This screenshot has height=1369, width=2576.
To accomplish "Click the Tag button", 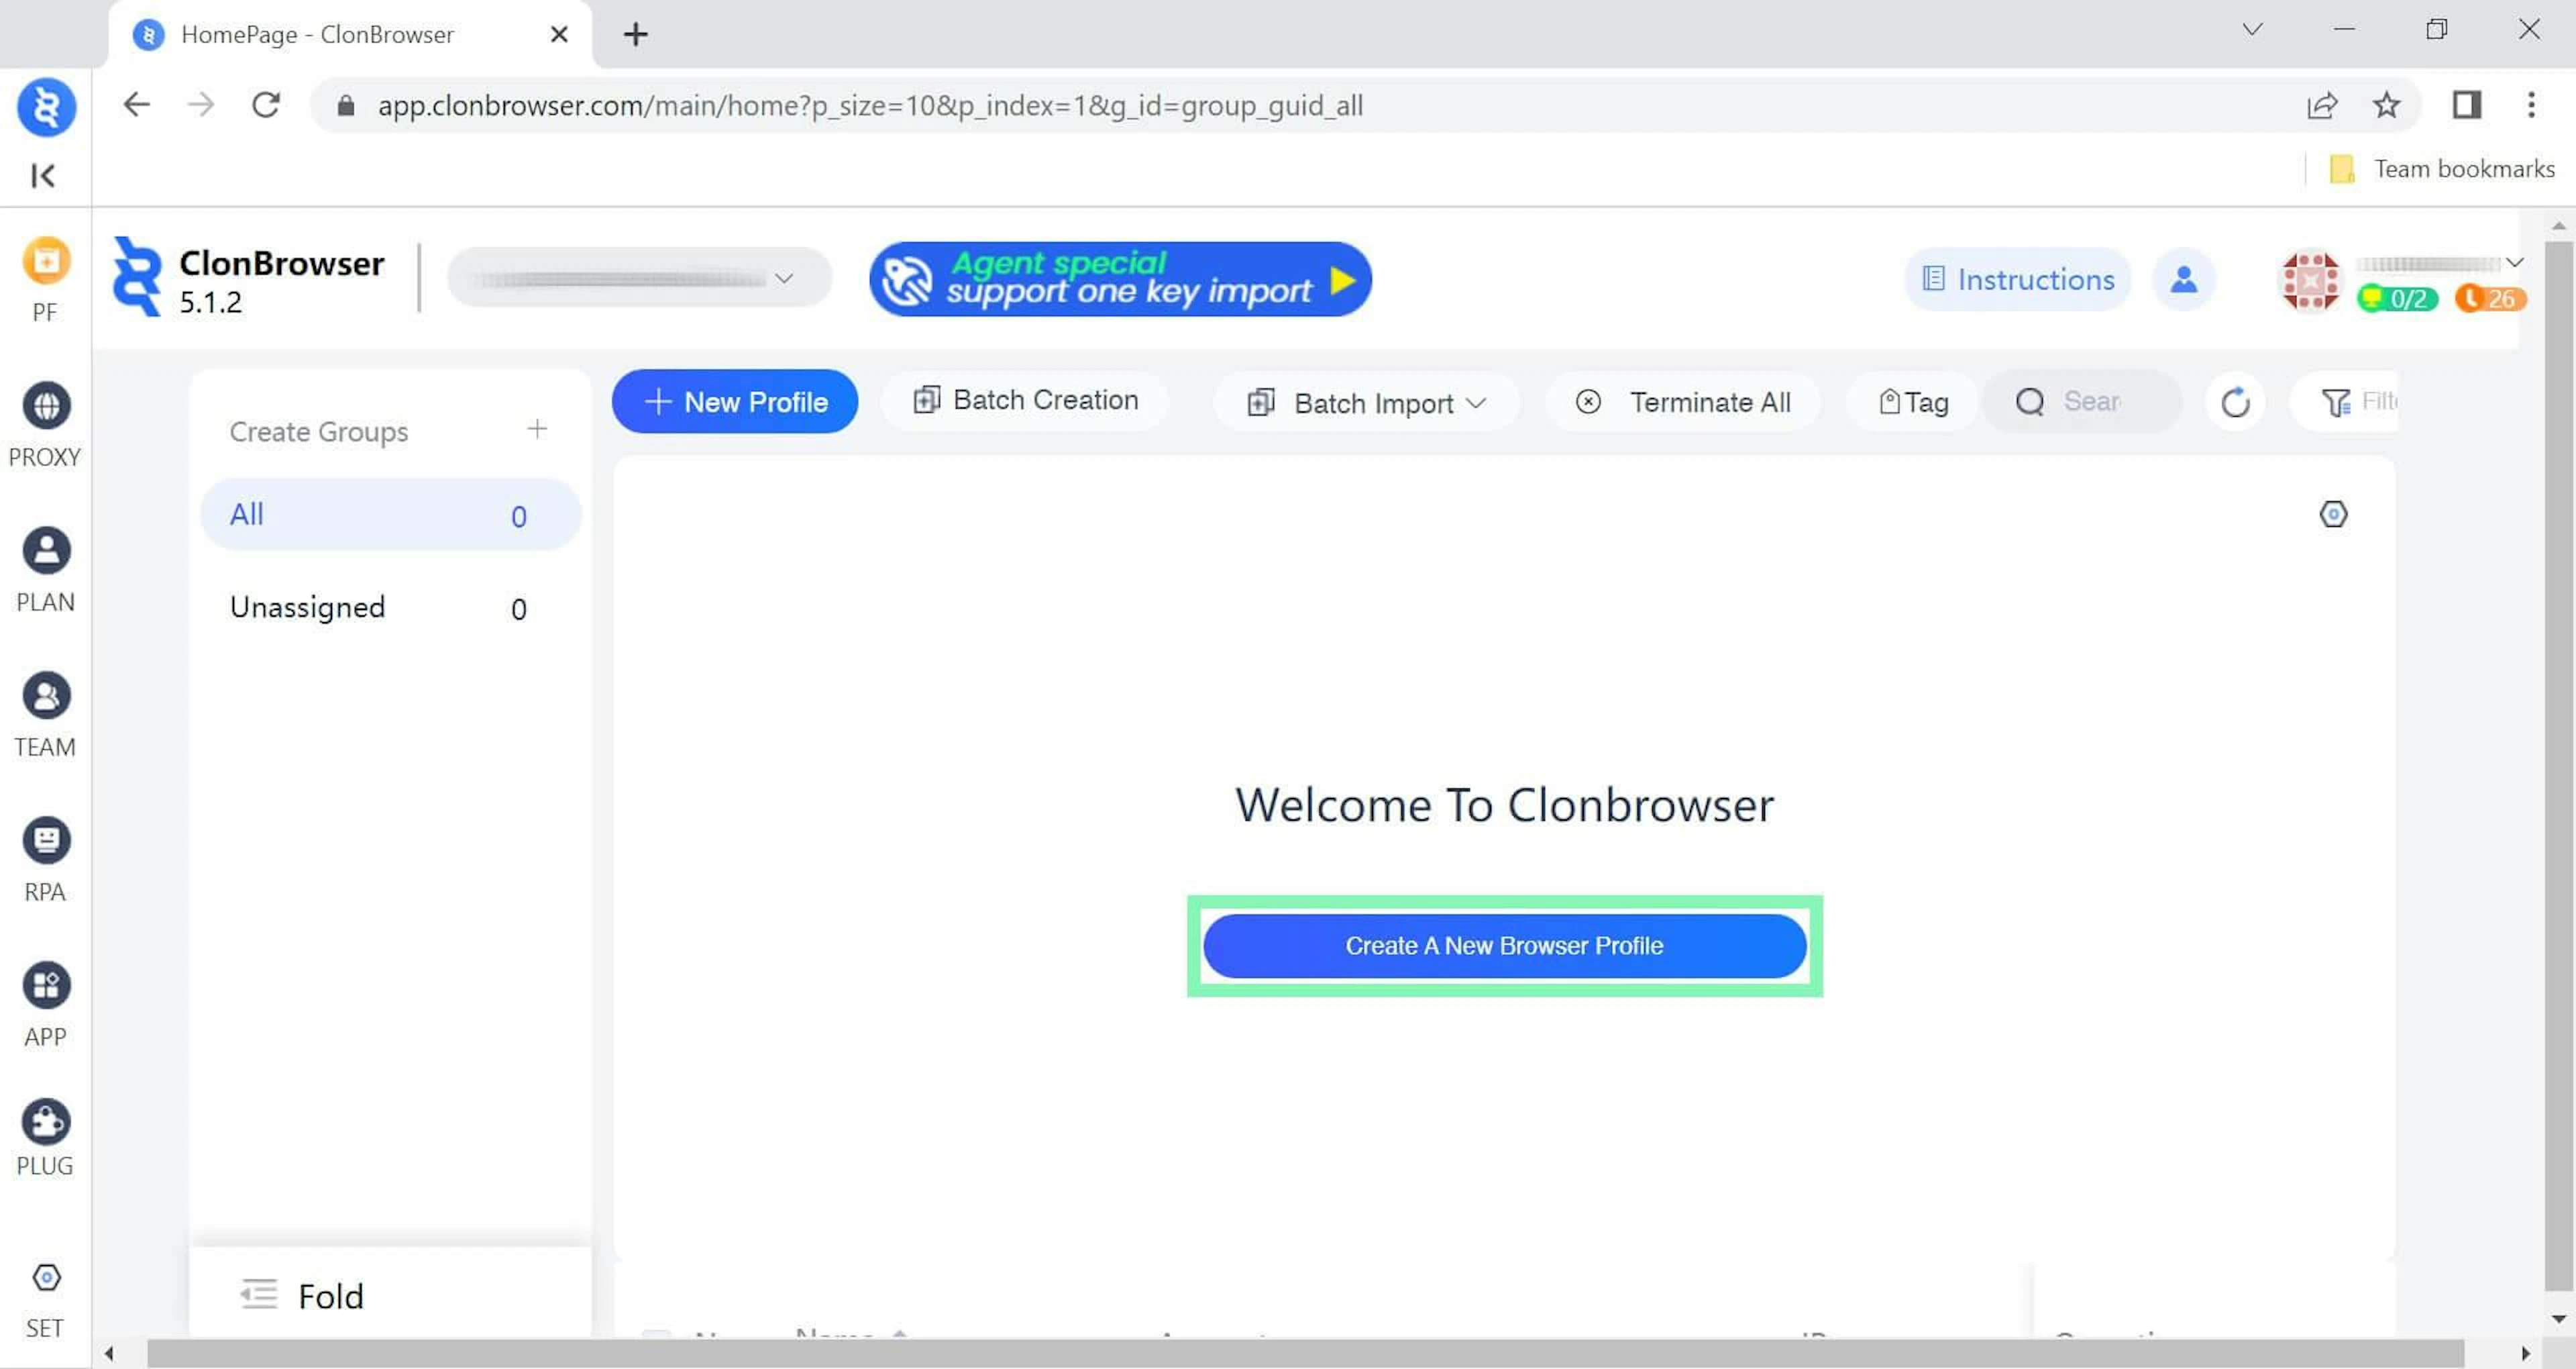I will (1912, 402).
